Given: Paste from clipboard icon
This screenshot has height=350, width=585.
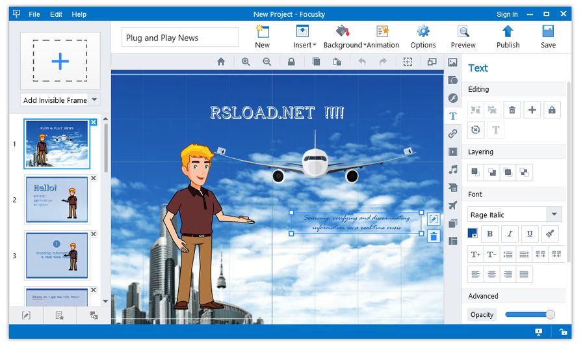Looking at the screenshot, I should coord(337,62).
